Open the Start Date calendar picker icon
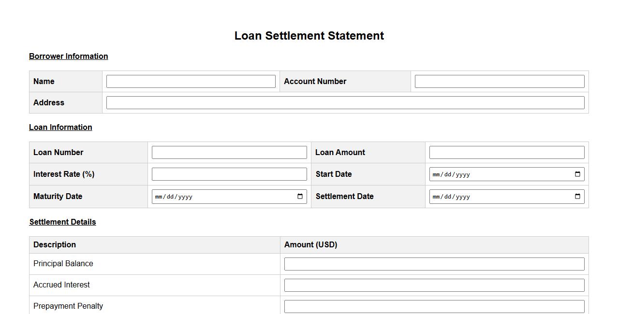This screenshot has height=314, width=618. [577, 174]
